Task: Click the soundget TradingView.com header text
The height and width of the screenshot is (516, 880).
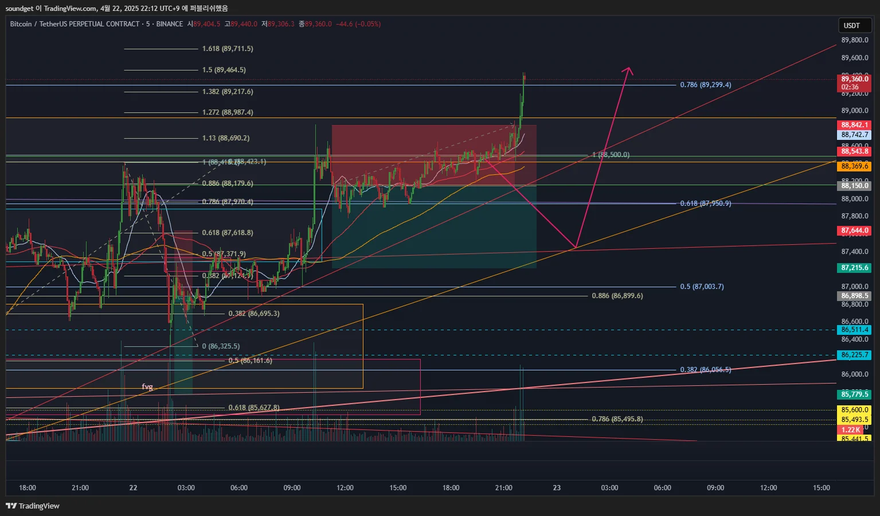Action: click(116, 8)
